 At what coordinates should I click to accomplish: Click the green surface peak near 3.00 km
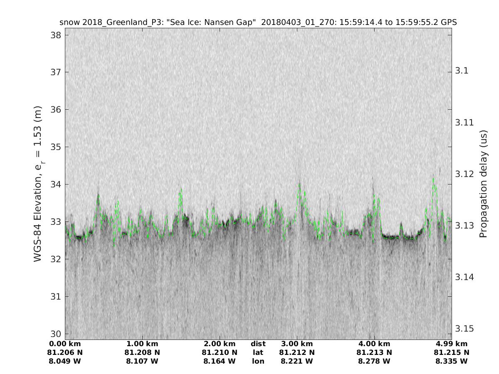[299, 184]
